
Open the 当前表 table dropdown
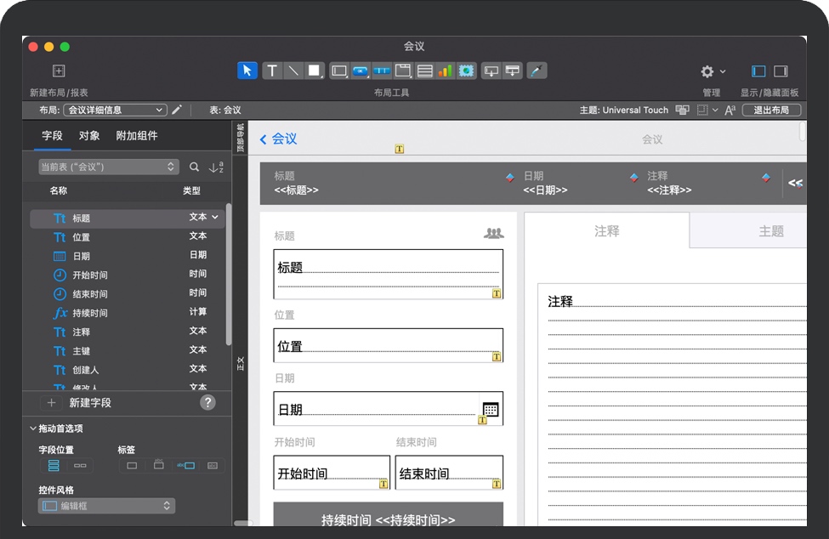pos(108,167)
